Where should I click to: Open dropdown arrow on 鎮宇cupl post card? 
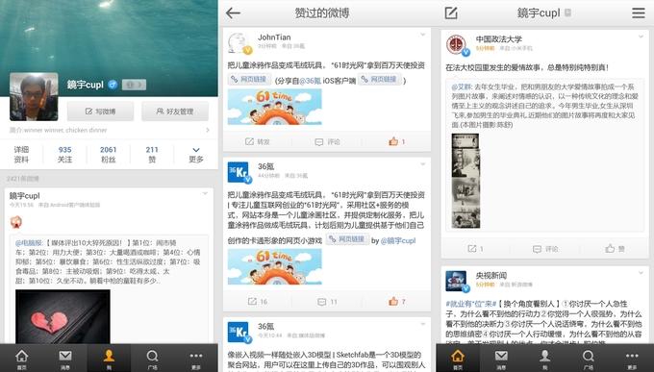205,193
